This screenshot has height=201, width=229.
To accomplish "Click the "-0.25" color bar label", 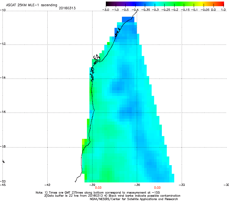I will point(166,10).
